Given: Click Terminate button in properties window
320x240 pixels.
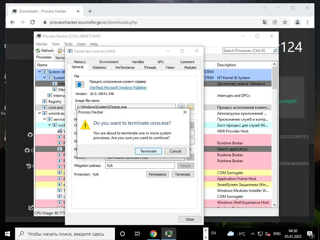Looking at the screenshot, I should (182, 174).
